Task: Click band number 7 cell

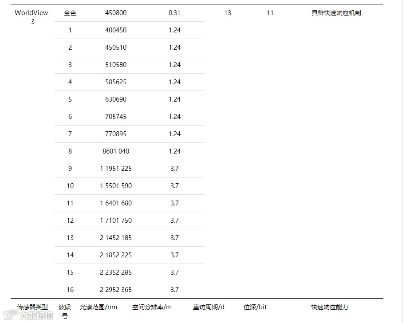Action: 70,134
